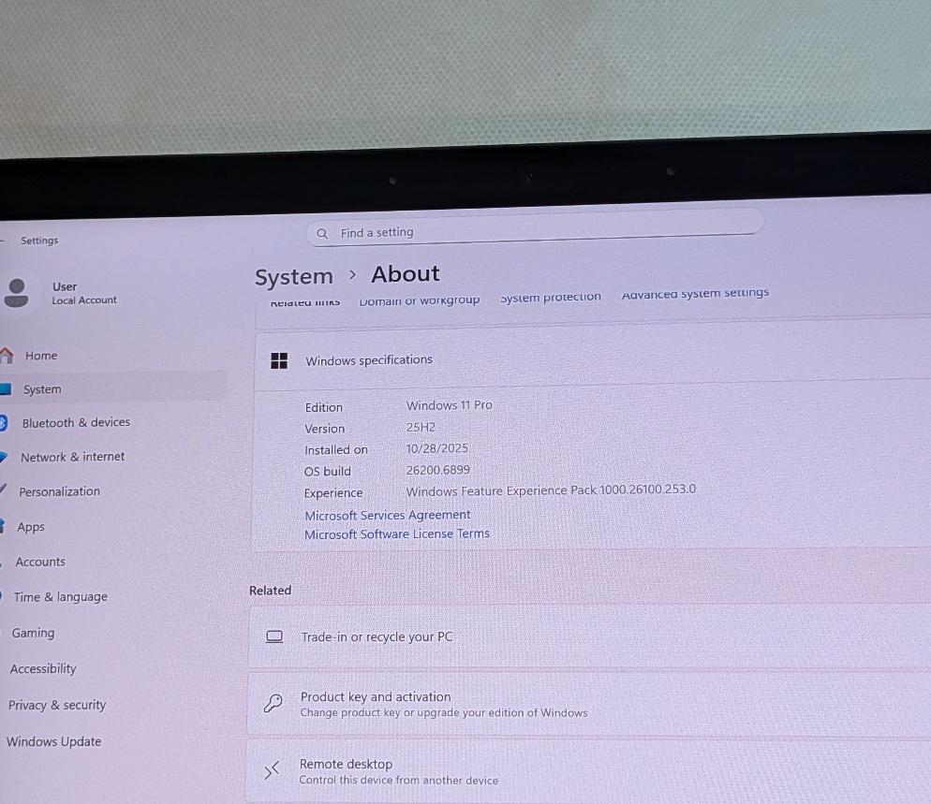Screen dimensions: 931x804
Task: Click the Trade-in PC monitor icon
Action: (x=273, y=636)
